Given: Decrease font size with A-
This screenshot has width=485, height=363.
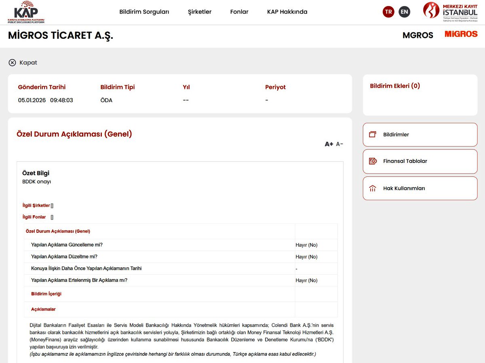Looking at the screenshot, I should [339, 144].
